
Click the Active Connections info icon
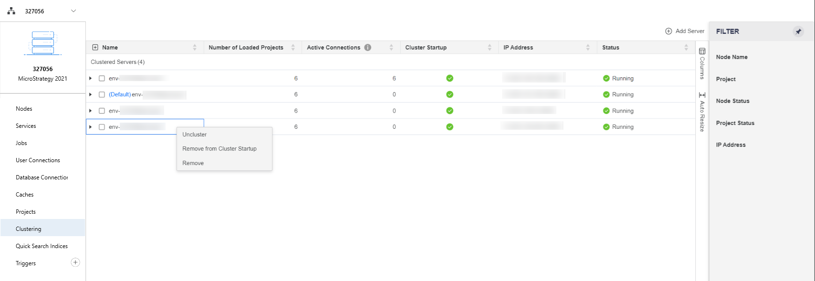click(x=367, y=47)
